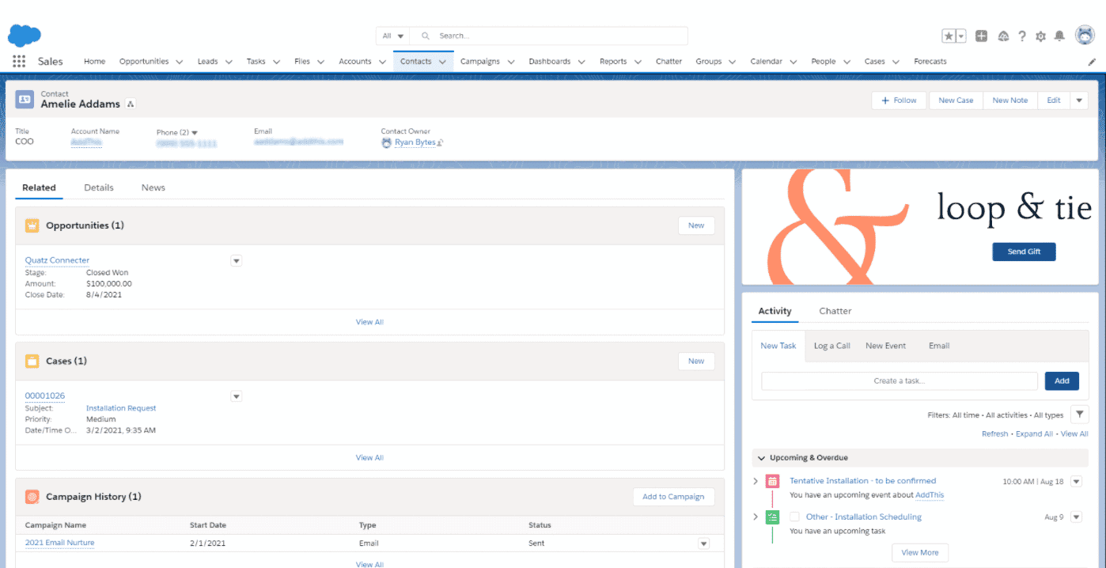Click the Create a task input field
1106x568 pixels.
(x=899, y=381)
